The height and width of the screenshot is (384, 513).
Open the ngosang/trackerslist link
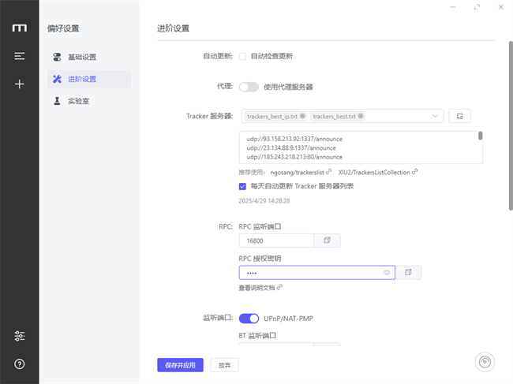pyautogui.click(x=297, y=171)
